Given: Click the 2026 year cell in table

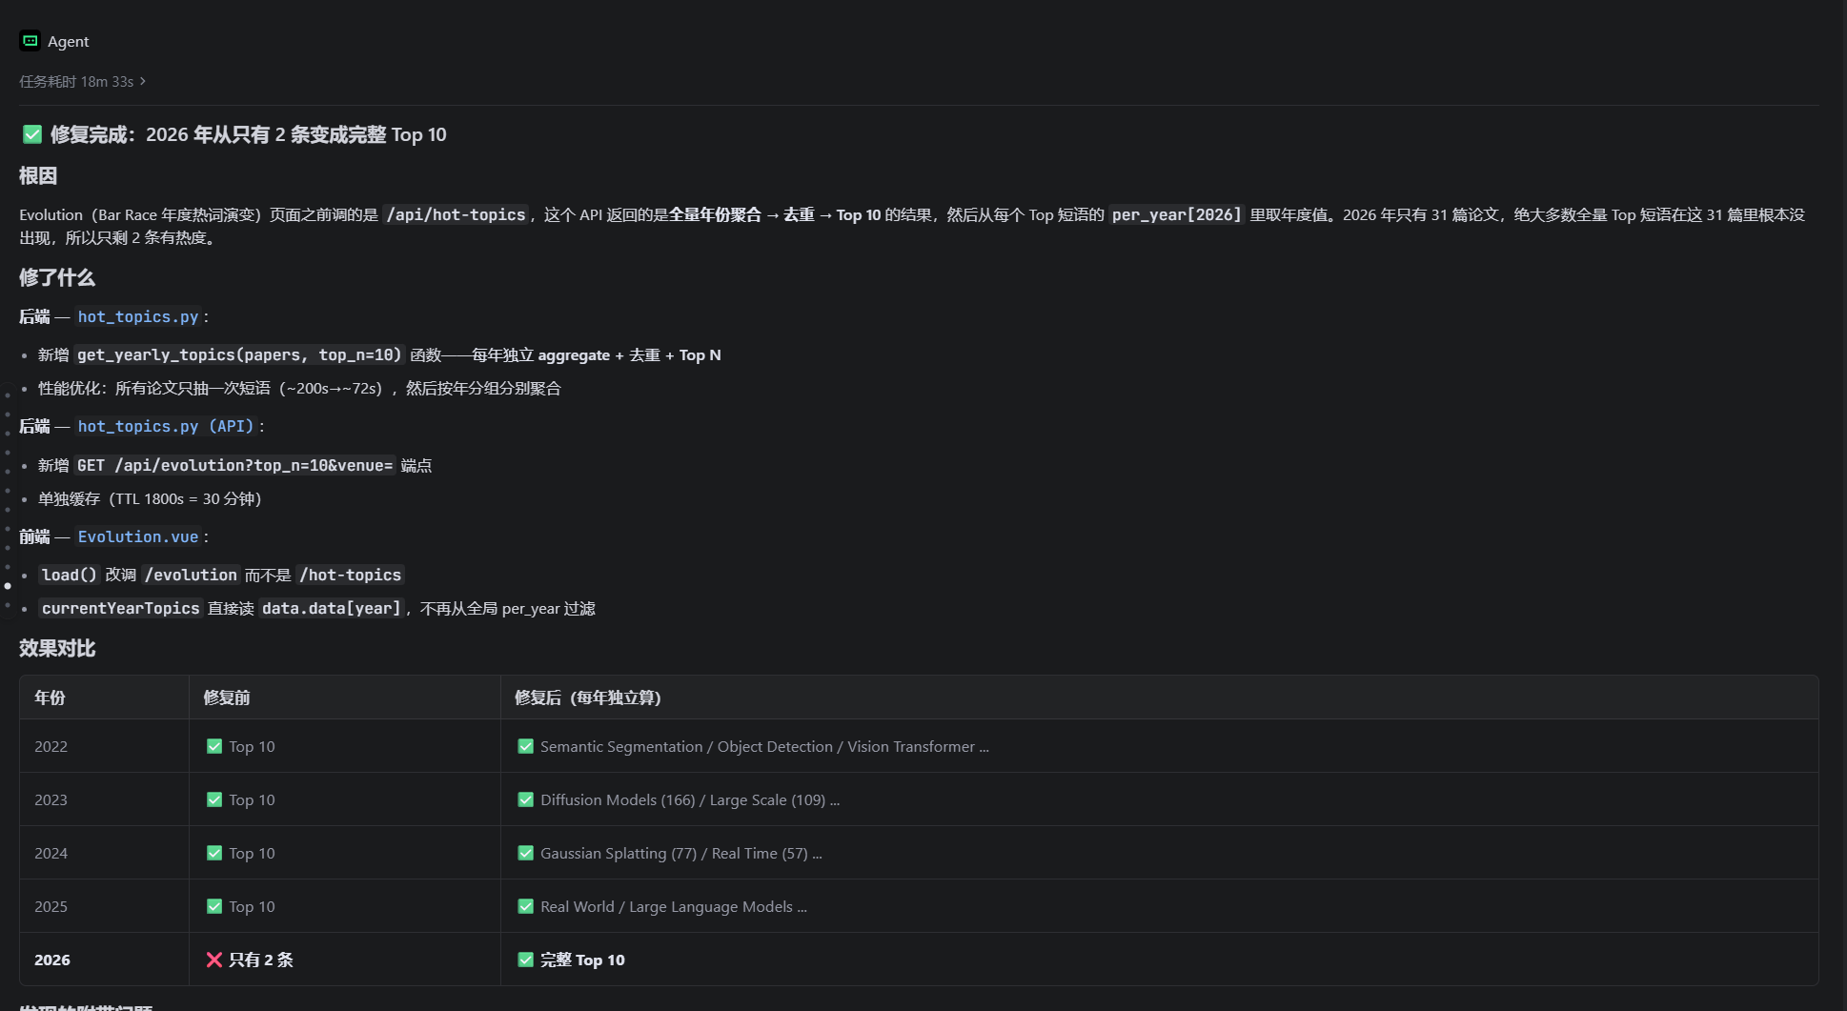Looking at the screenshot, I should tap(52, 960).
